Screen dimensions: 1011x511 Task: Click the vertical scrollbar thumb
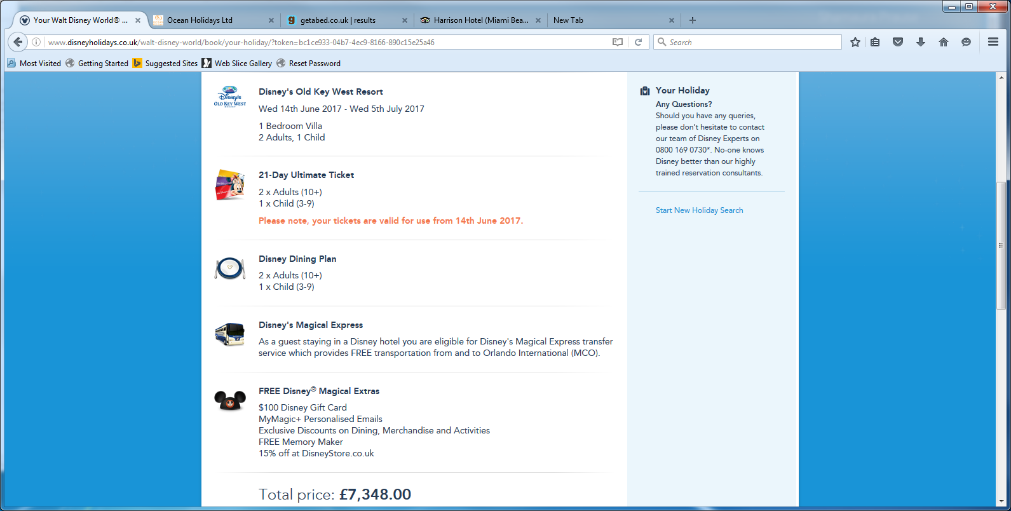(x=1001, y=245)
